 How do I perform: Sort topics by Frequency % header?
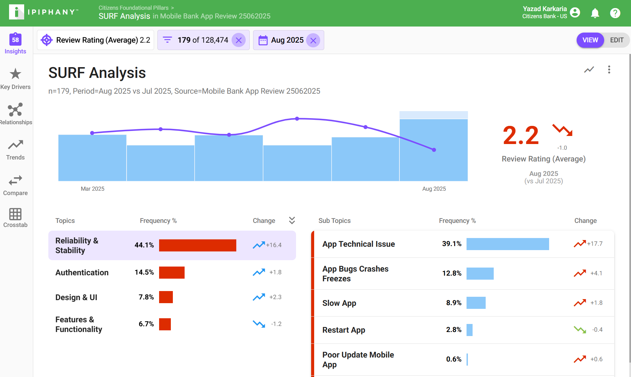tap(158, 221)
